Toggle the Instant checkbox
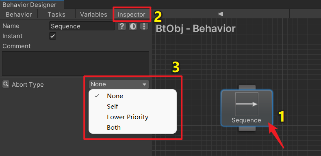Screen dimensions: 321x156 (x=52, y=36)
